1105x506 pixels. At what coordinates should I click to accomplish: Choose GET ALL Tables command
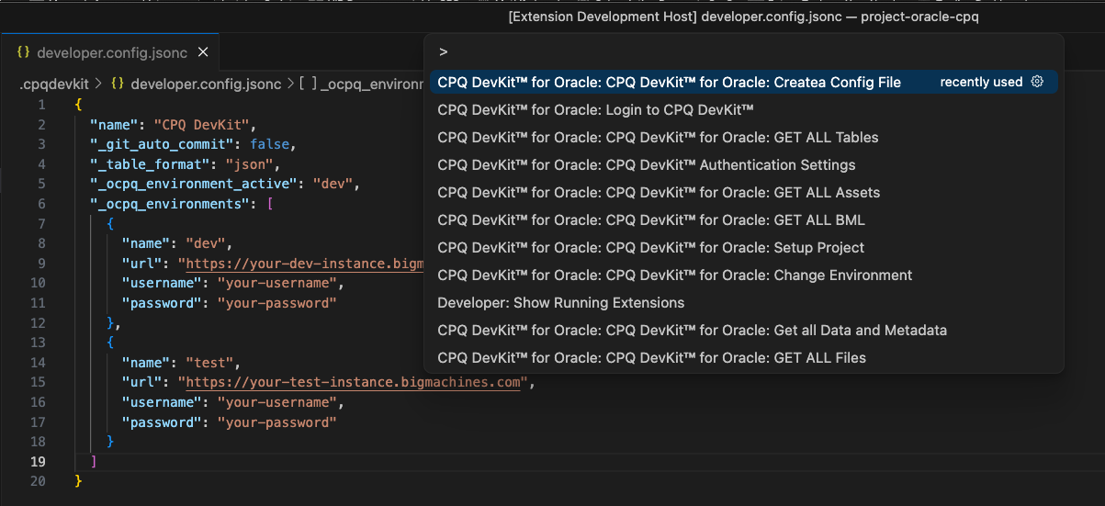[743, 137]
